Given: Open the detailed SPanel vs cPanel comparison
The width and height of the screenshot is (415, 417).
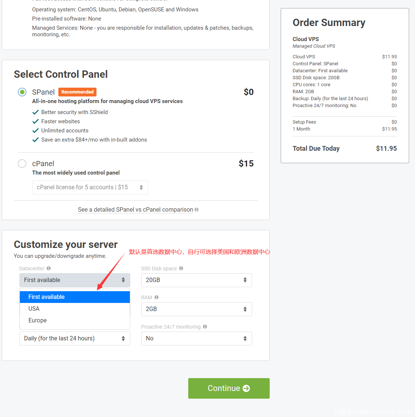Looking at the screenshot, I should pyautogui.click(x=135, y=210).
